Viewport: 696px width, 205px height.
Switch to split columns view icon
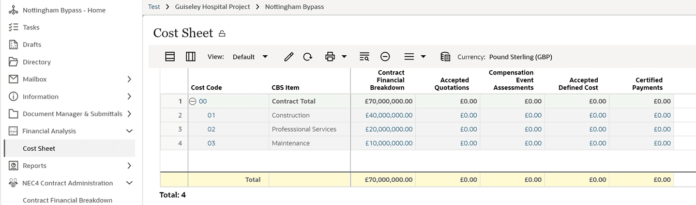pos(190,57)
